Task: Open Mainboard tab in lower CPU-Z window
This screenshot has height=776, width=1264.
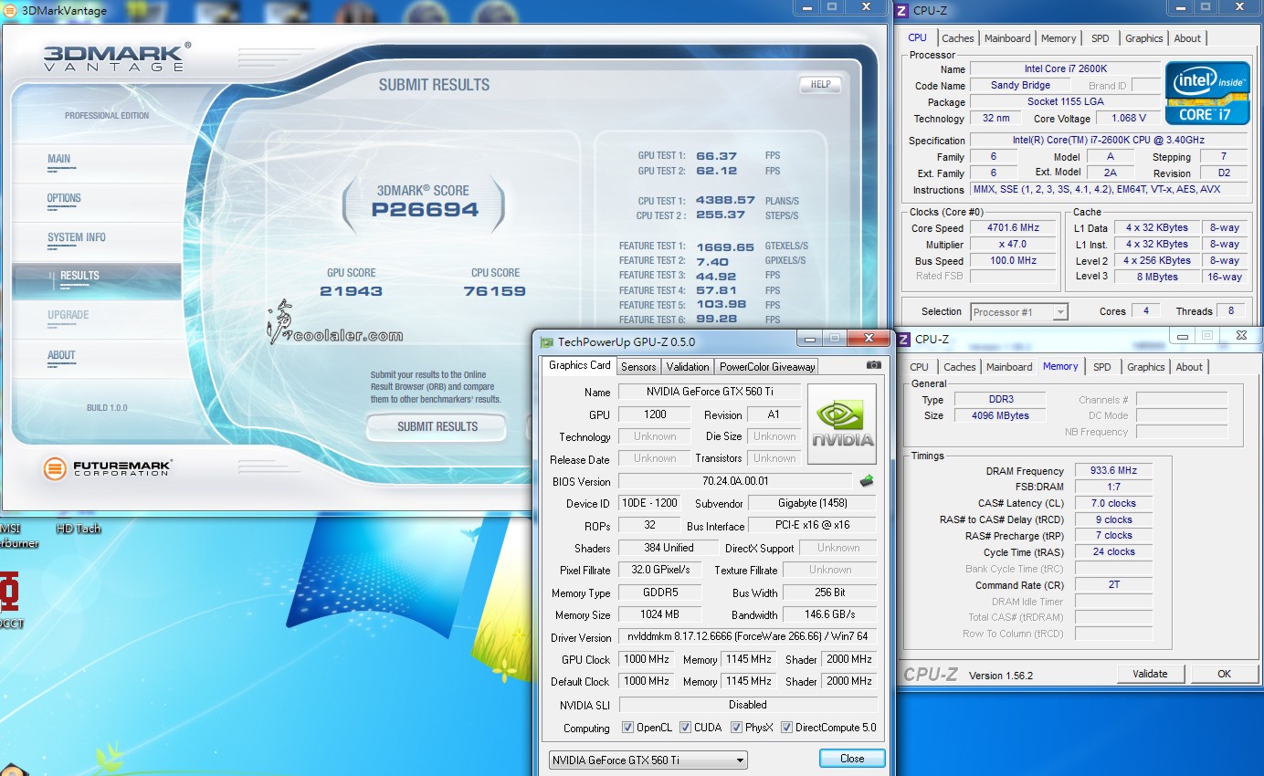Action: coord(1009,367)
